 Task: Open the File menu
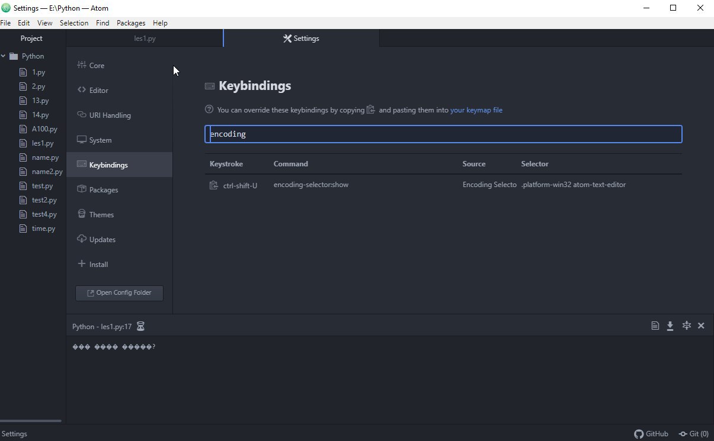point(5,23)
